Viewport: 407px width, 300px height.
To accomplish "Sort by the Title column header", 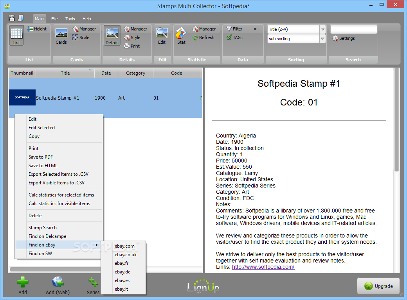I will pyautogui.click(x=65, y=73).
